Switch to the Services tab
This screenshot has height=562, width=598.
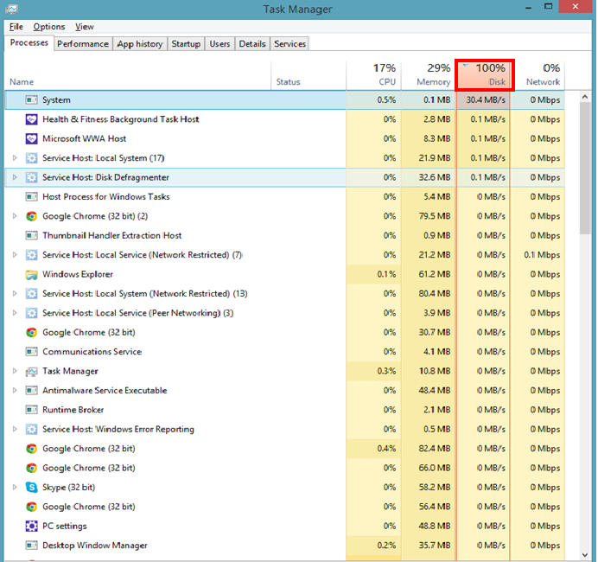289,44
